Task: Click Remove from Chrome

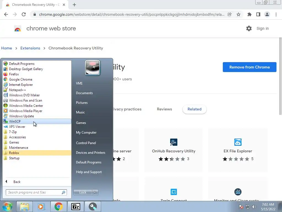Action: coord(250,67)
